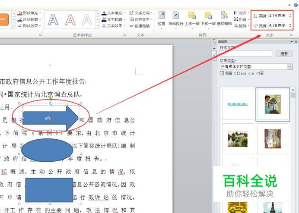Viewport: 299px width, 213px height.
Task: Select the house by lake clip art
Action: (x=238, y=139)
